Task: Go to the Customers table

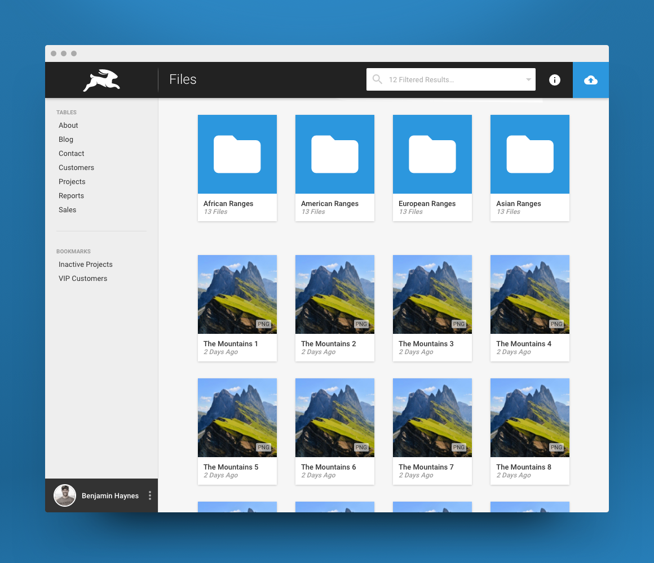Action: click(76, 168)
